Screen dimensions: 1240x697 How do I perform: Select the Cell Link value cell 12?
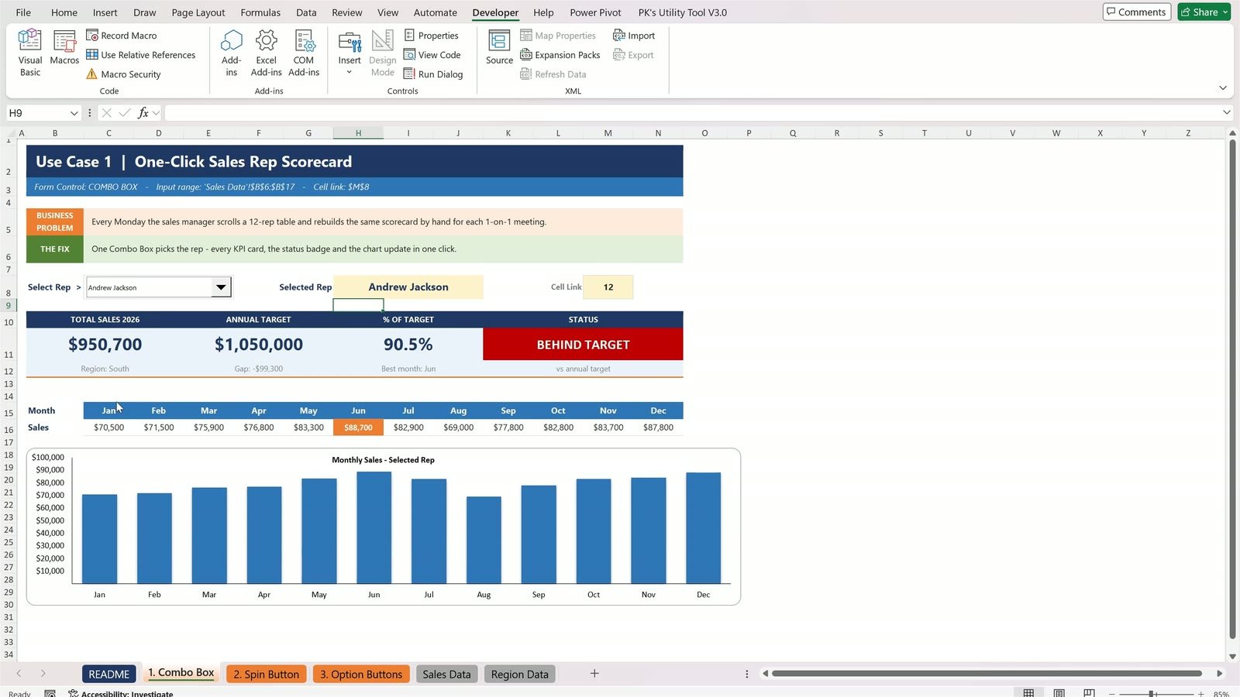(608, 287)
